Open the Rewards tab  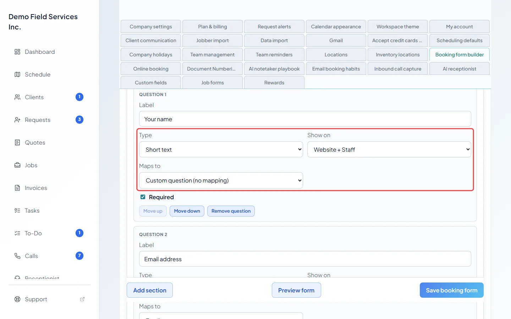tap(274, 83)
